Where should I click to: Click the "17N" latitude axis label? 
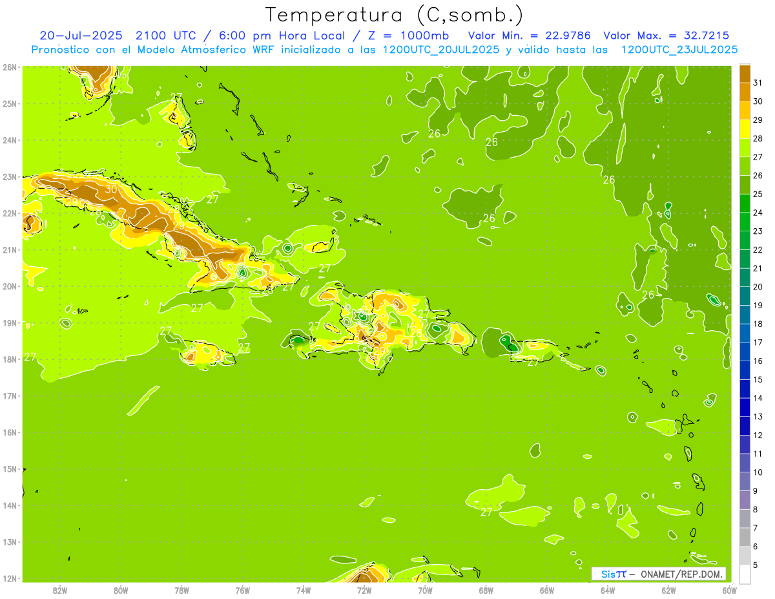pyautogui.click(x=9, y=395)
